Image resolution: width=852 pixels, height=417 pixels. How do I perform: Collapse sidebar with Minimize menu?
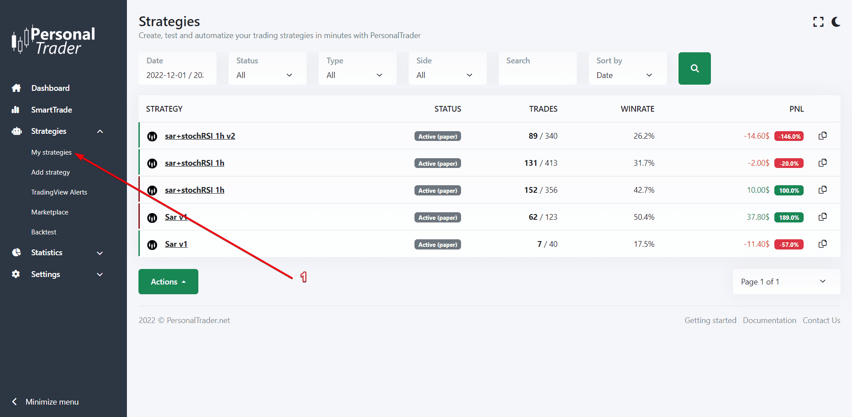pos(46,401)
